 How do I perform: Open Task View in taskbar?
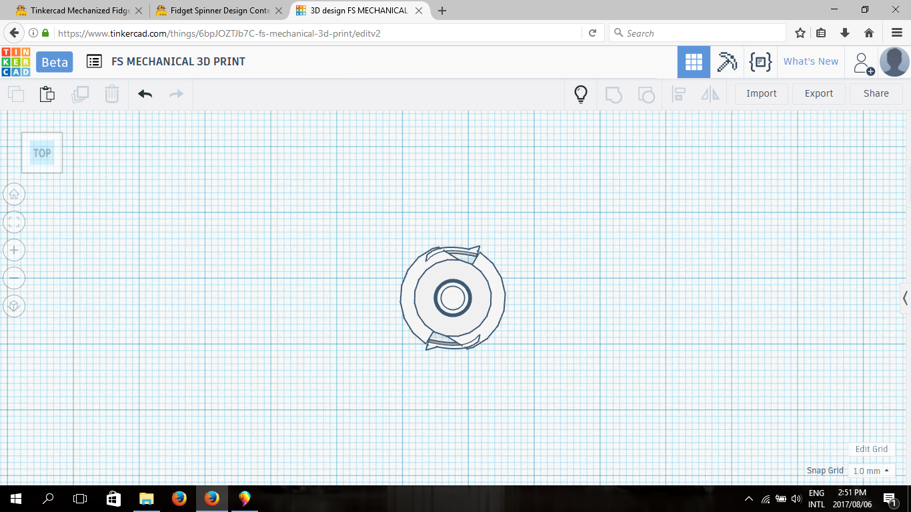[x=80, y=498]
